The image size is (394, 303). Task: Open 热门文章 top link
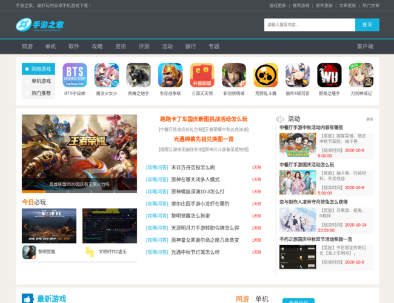(x=371, y=5)
